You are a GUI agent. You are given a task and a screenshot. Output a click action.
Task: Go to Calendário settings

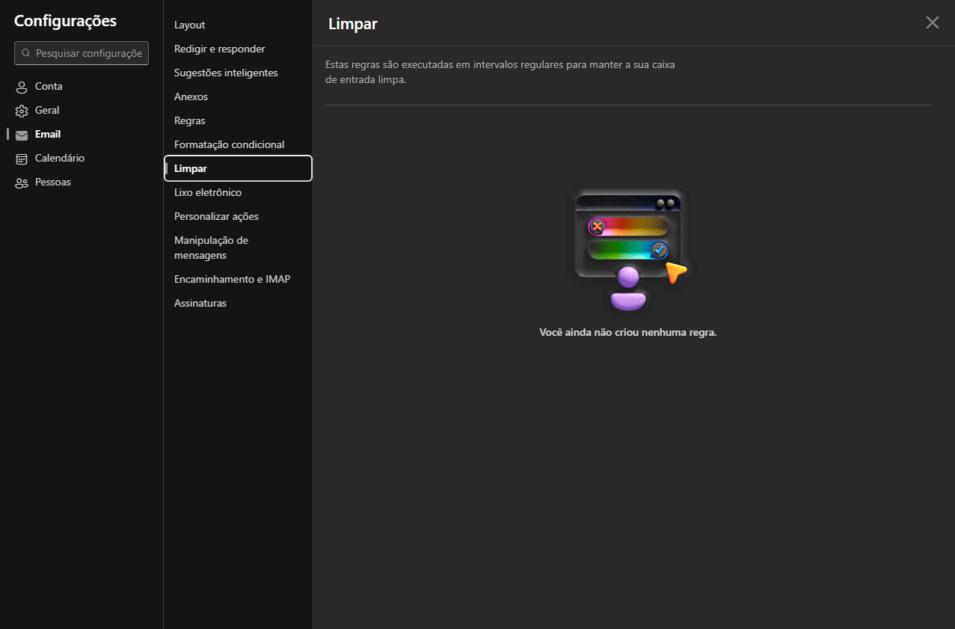click(x=82, y=159)
